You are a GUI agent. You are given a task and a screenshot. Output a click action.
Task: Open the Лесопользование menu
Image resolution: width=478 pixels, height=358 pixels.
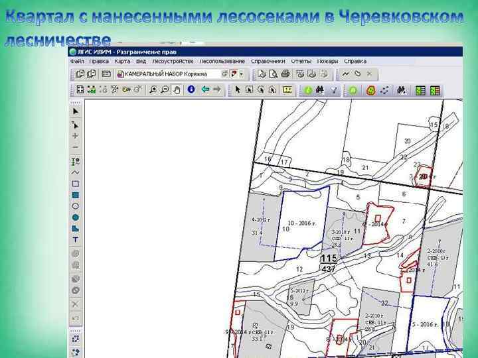click(x=222, y=61)
